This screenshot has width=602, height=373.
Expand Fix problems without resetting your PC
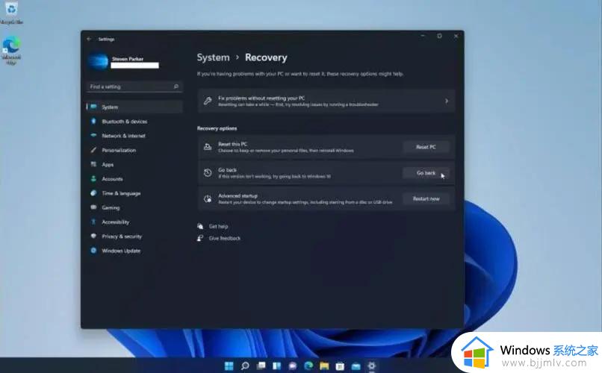(x=326, y=101)
